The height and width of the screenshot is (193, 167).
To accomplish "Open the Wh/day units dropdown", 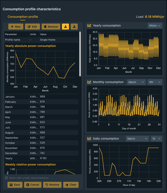I will (155, 26).
